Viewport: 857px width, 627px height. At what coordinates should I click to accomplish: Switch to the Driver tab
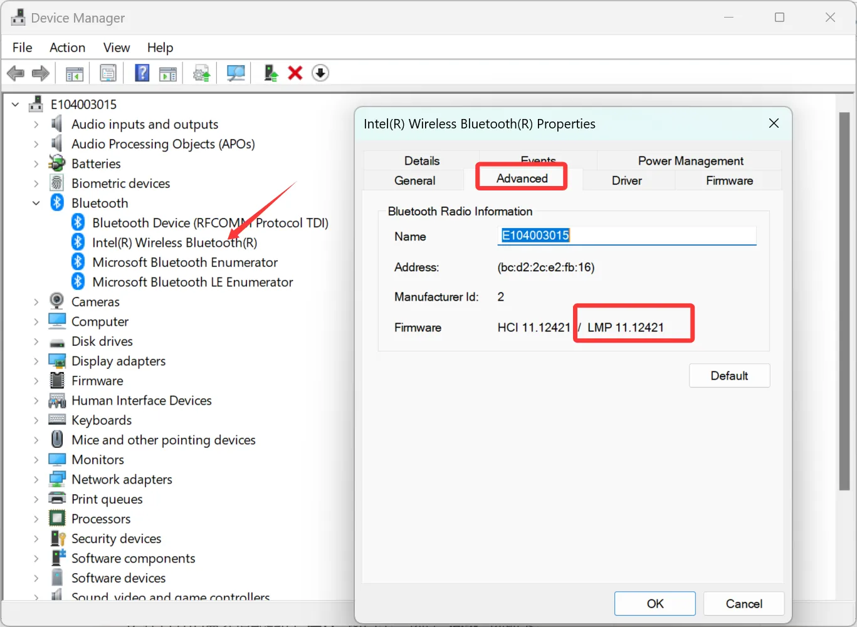627,180
